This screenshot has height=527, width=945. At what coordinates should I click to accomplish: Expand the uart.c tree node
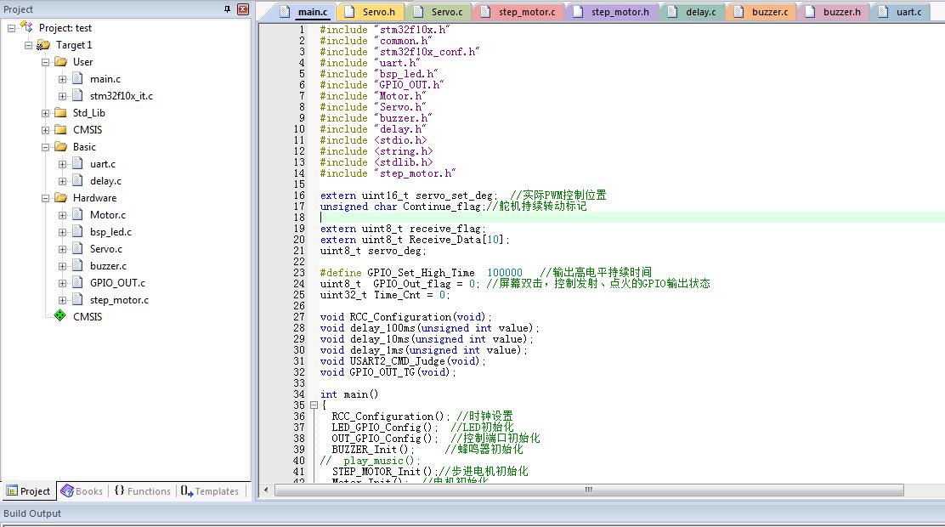coord(62,164)
